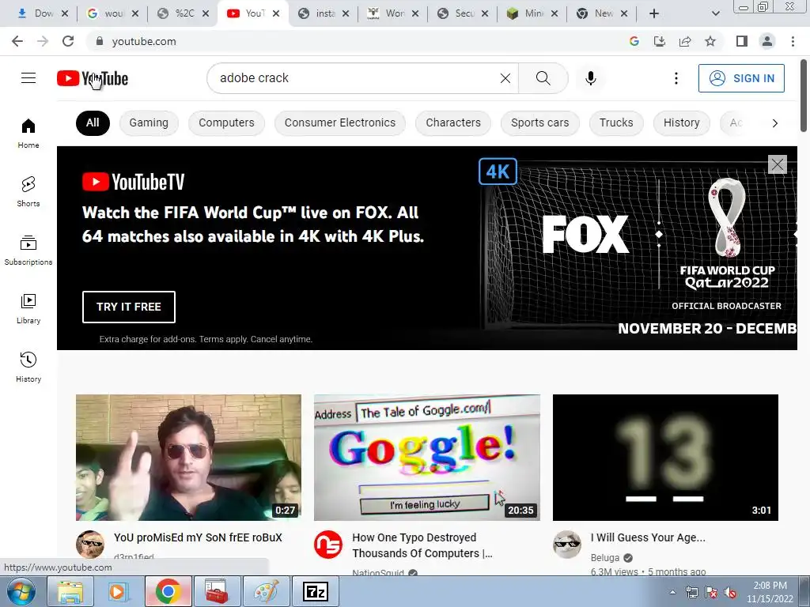Share this page icon in address bar

[x=685, y=41]
